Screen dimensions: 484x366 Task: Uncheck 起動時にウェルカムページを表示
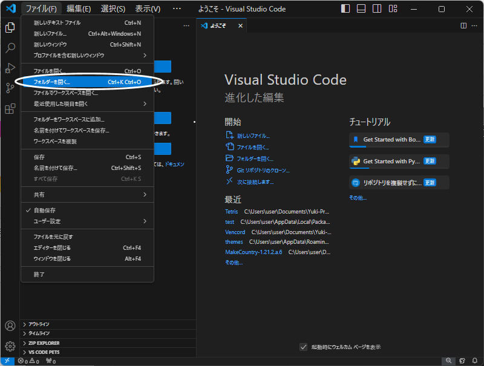303,347
